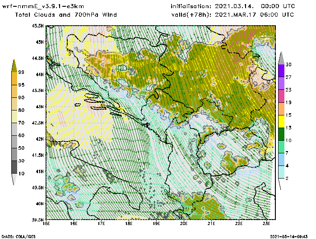Click the '7' value in wind legend
Screen dimensions: 316x239
pyautogui.click(x=287, y=153)
